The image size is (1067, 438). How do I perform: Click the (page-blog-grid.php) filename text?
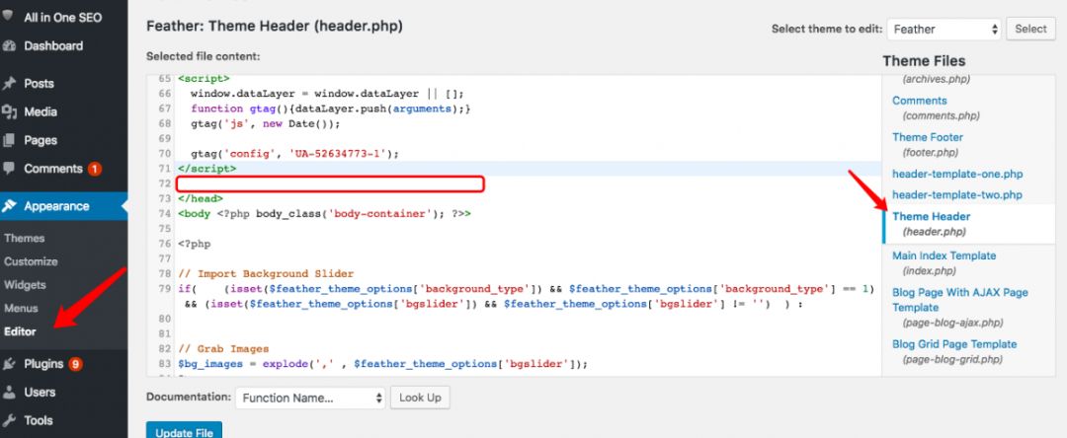tap(952, 359)
